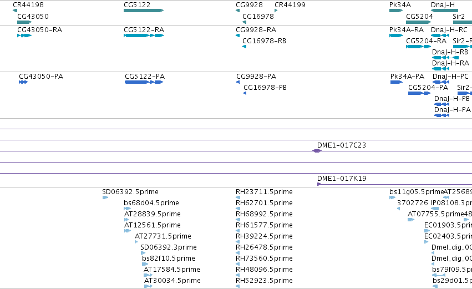Click the RH62701.5prime EST label
This screenshot has width=472, height=289.
click(264, 203)
